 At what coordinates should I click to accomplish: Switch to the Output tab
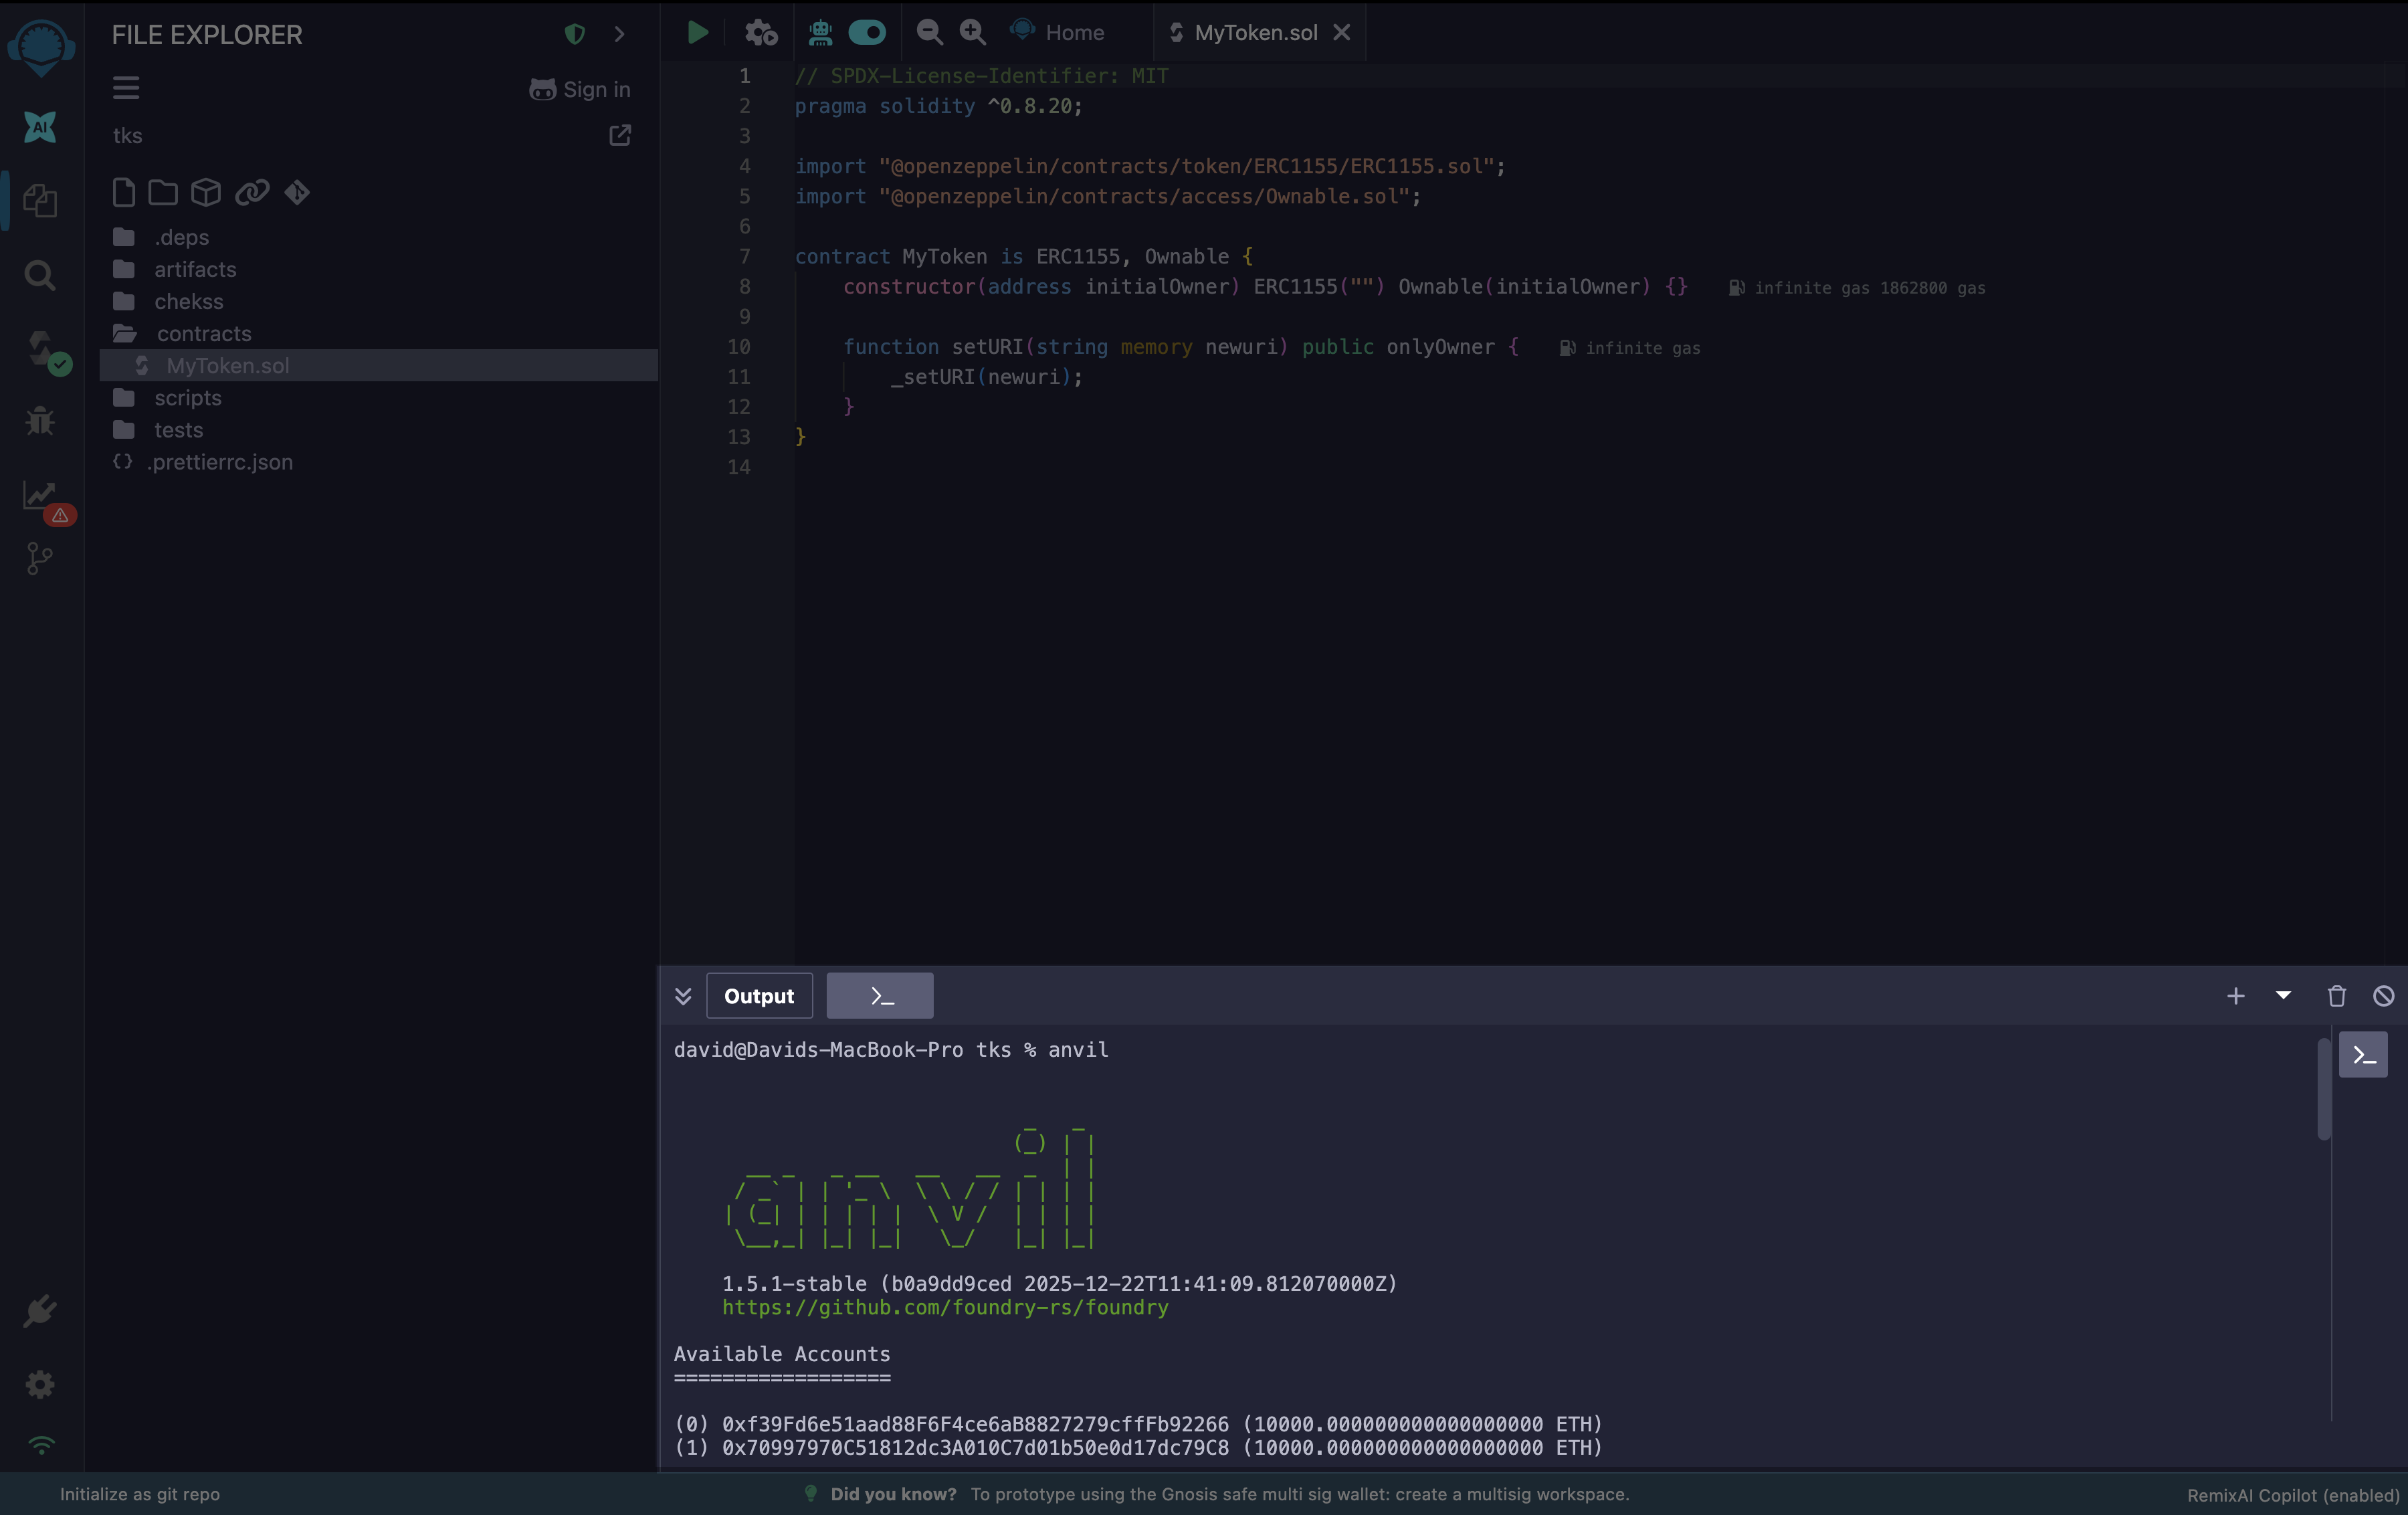(x=759, y=996)
